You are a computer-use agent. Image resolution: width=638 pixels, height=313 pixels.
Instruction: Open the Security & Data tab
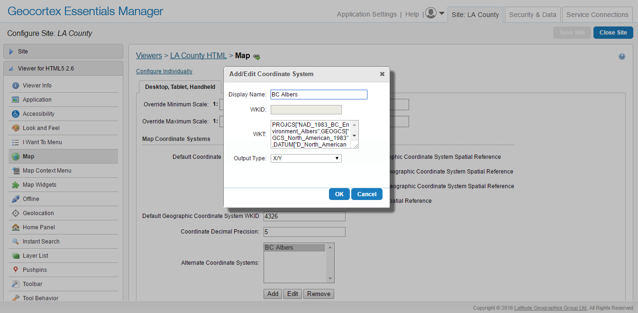(533, 15)
